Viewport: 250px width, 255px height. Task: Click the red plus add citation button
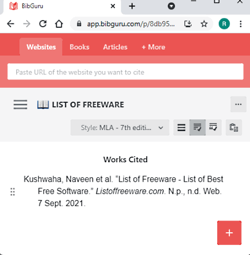(x=229, y=233)
